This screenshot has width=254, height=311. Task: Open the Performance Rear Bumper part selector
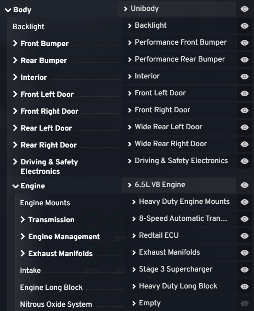(x=179, y=60)
